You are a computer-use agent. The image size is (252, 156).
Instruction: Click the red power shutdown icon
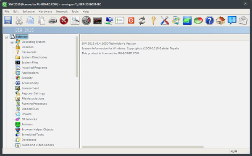tap(131, 20)
